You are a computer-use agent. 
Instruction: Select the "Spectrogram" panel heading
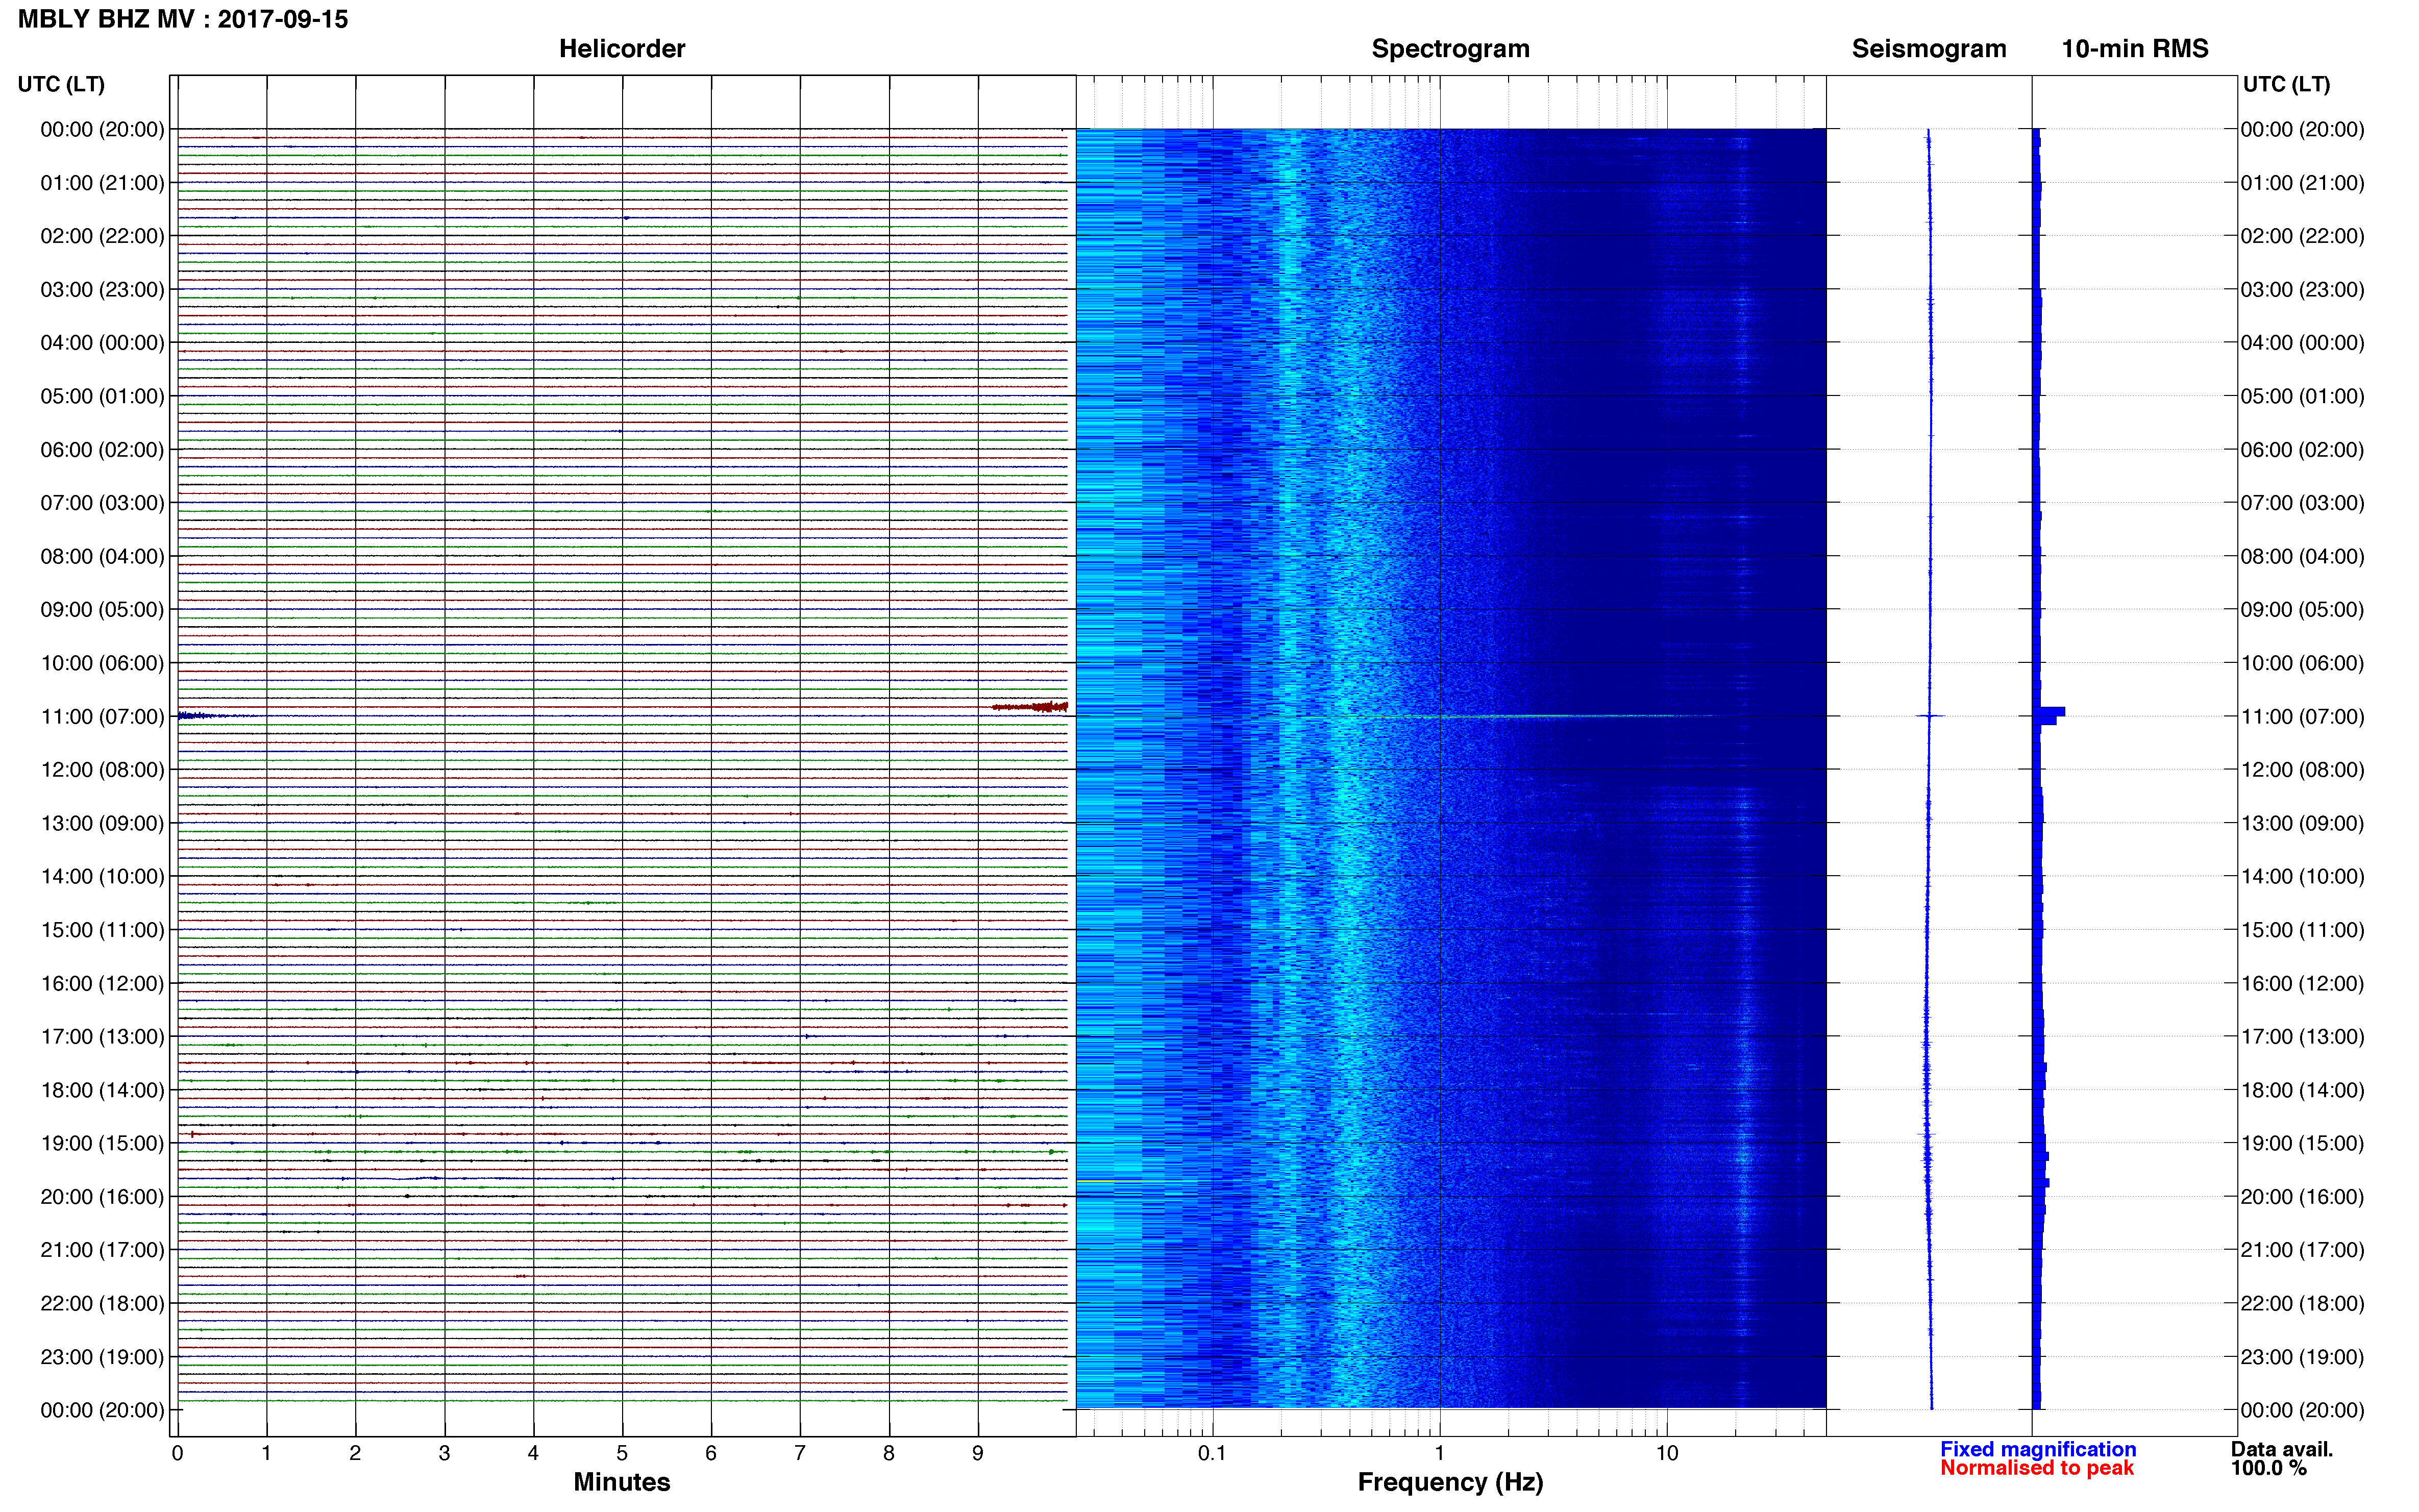[x=1450, y=49]
